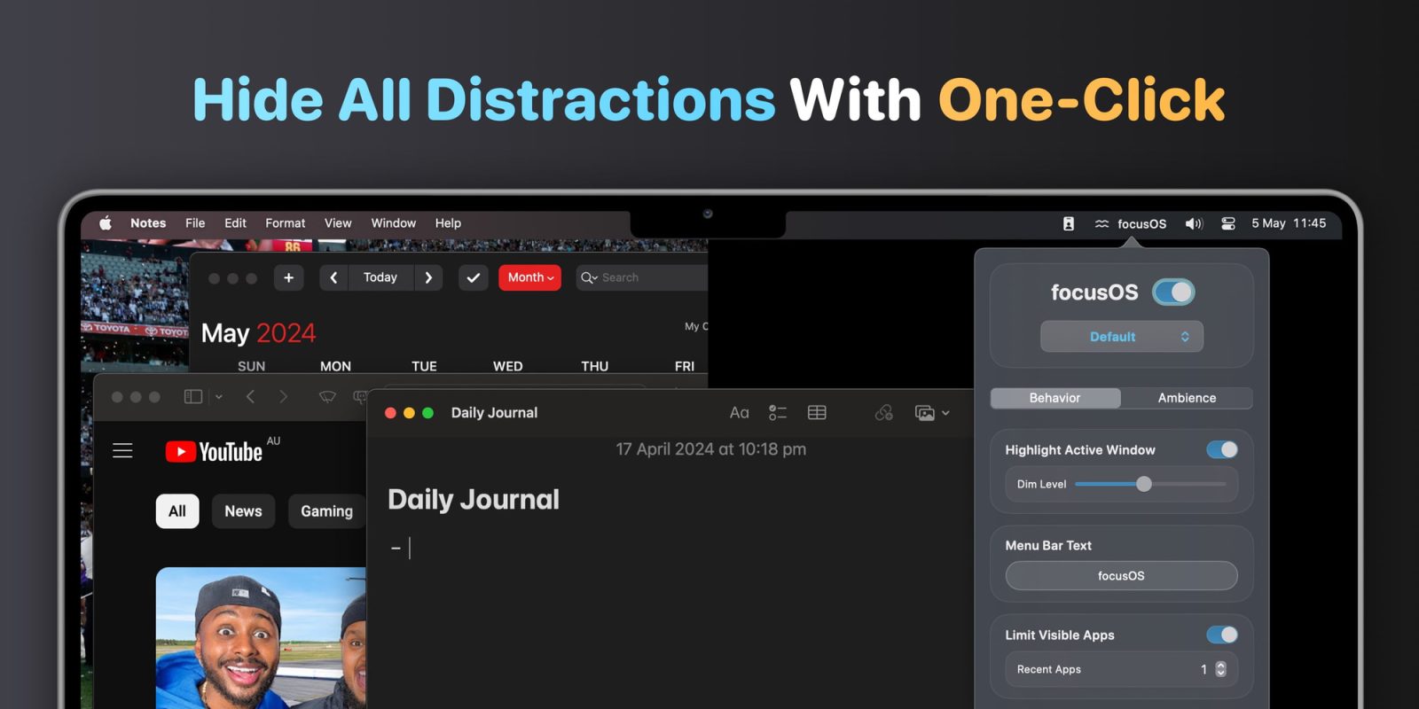Click the Today button in Calendar
The width and height of the screenshot is (1419, 709).
point(380,277)
